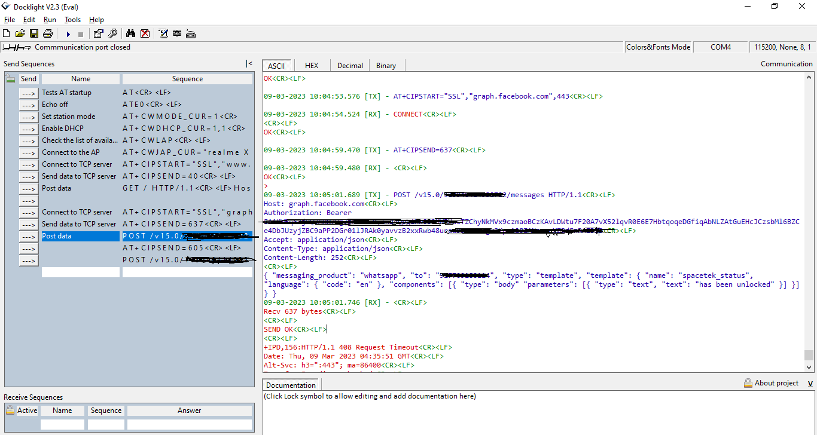The height and width of the screenshot is (435, 817).
Task: Take a snapshot with the camera icon
Action: pos(177,33)
